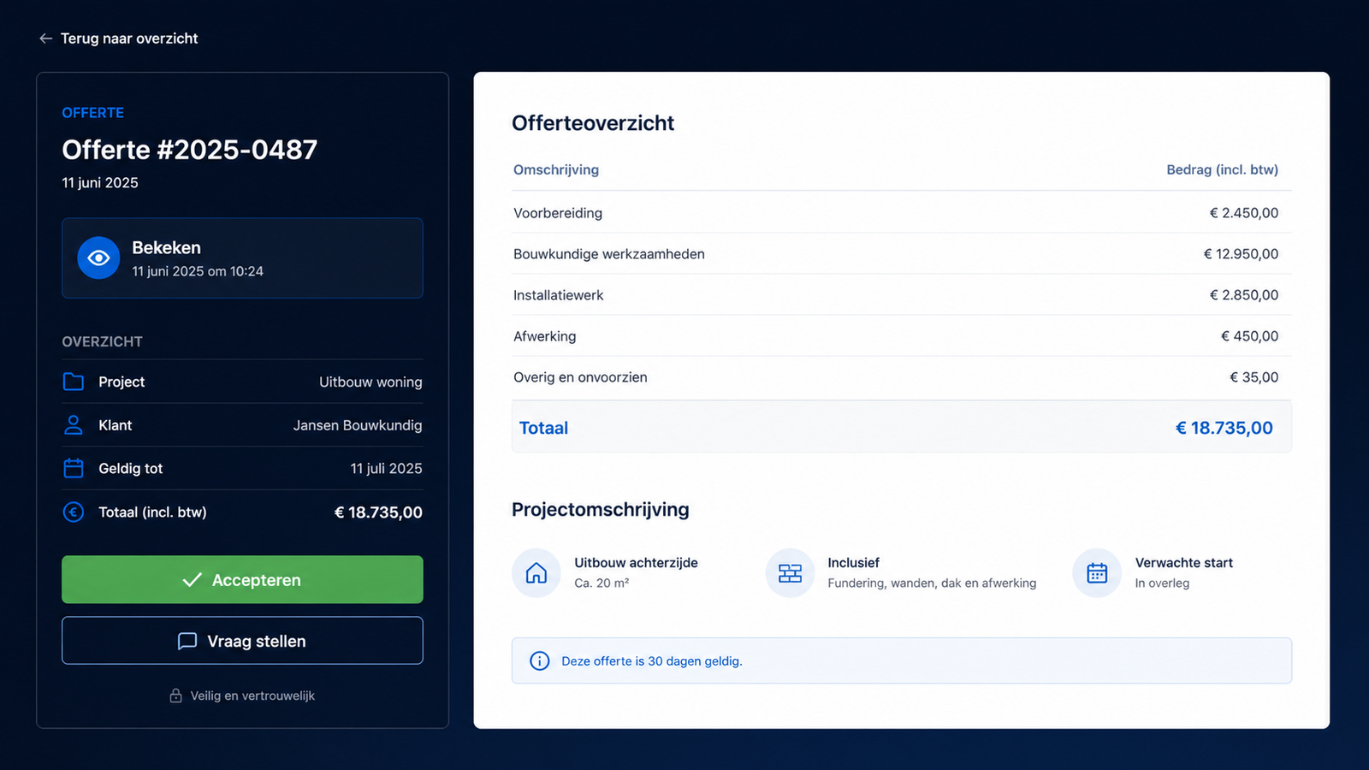The width and height of the screenshot is (1369, 770).
Task: Click the euro icon beside Totaal (incl. btw)
Action: [x=74, y=512]
